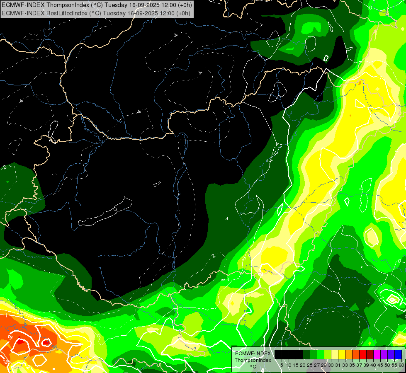
Task: Select the yellow 31–33 legend swatch
Action: coord(342,354)
